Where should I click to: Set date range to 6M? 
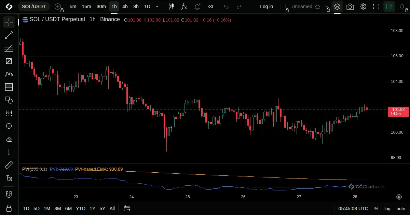pyautogui.click(x=68, y=209)
